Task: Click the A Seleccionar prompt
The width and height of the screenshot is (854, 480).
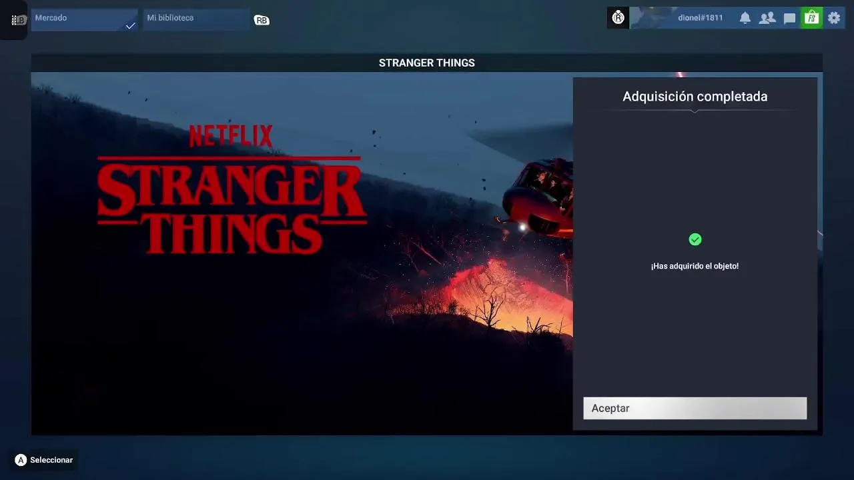Action: click(44, 460)
